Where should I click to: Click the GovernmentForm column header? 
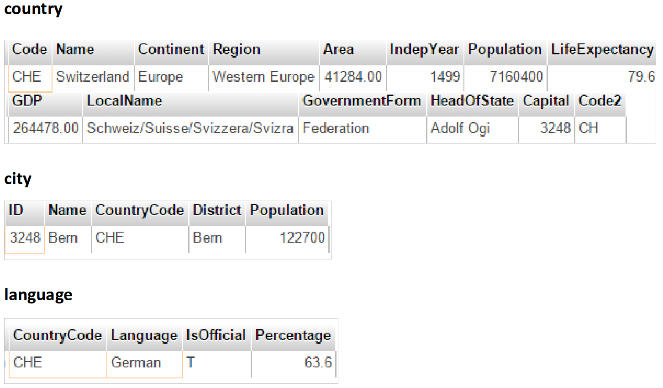(x=362, y=101)
